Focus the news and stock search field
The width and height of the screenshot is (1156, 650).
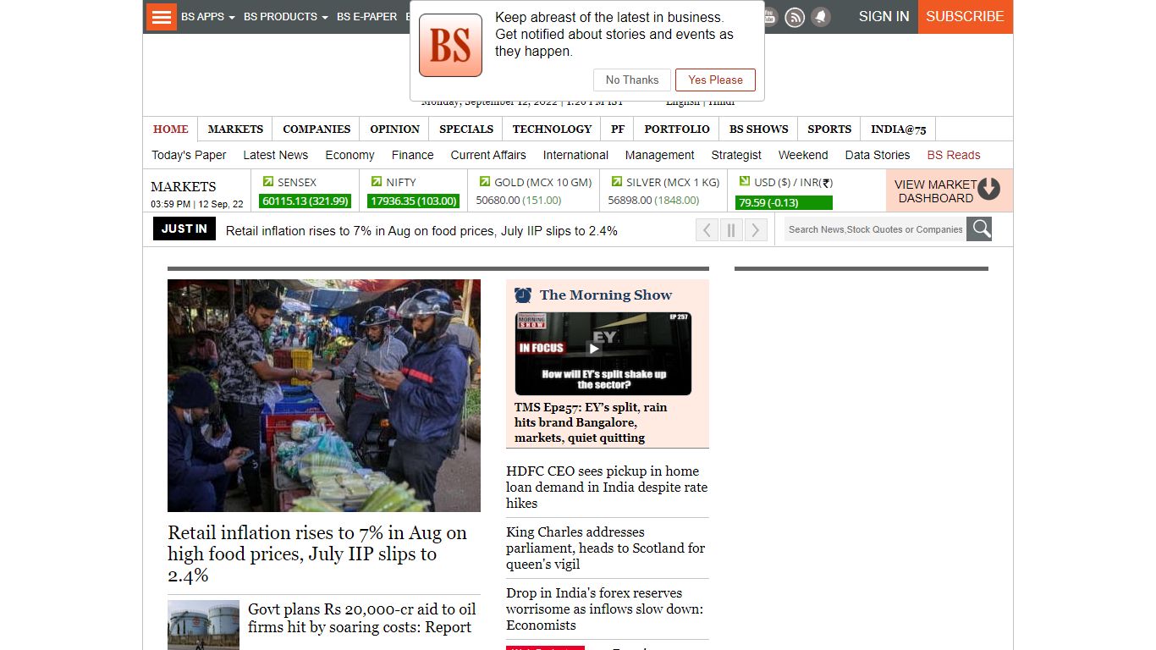(x=876, y=229)
